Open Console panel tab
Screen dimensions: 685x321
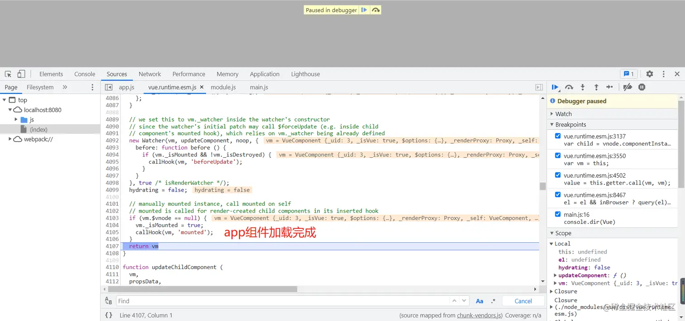click(x=85, y=74)
